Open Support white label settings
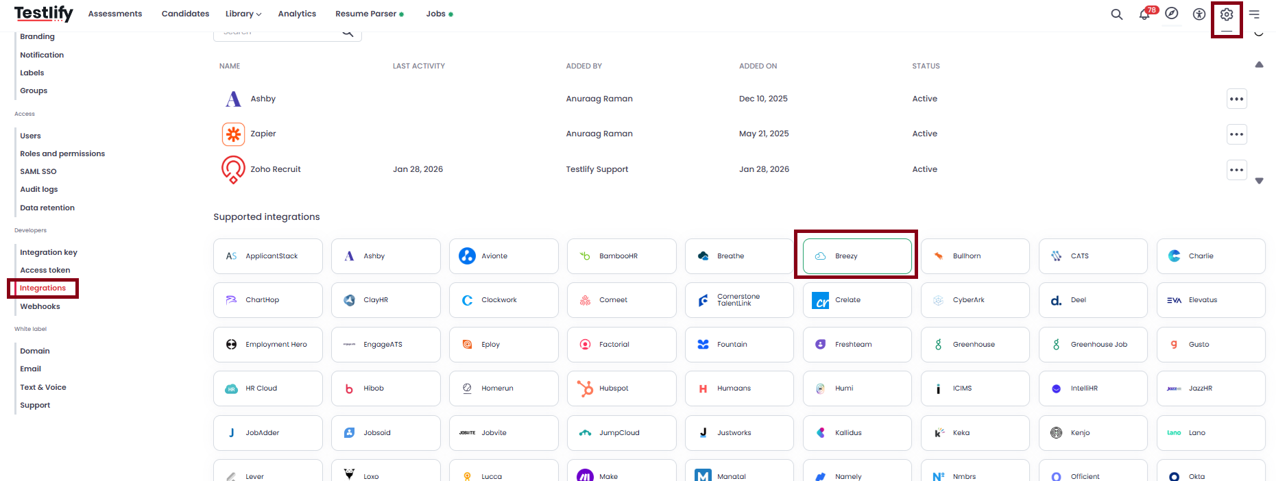Viewport: 1276px width, 481px height. (x=35, y=405)
